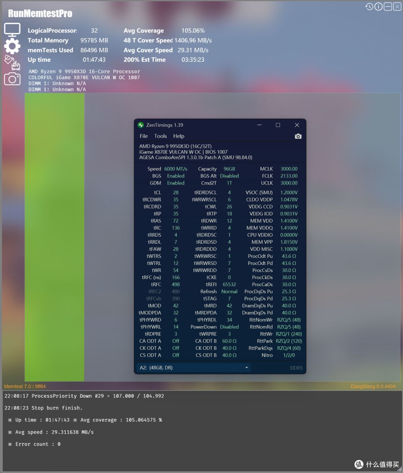Click the 200% Est Time value 03:35:23
The image size is (403, 473).
[x=193, y=60]
